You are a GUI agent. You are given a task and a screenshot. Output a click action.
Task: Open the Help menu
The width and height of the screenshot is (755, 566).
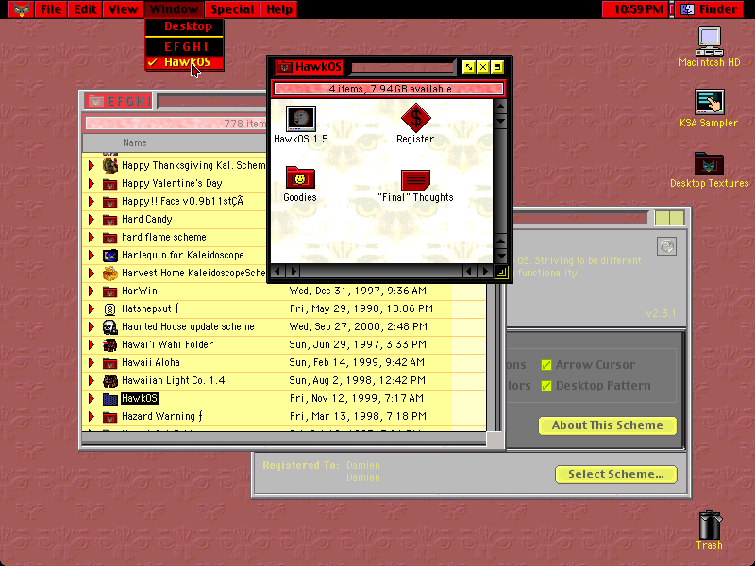[279, 9]
